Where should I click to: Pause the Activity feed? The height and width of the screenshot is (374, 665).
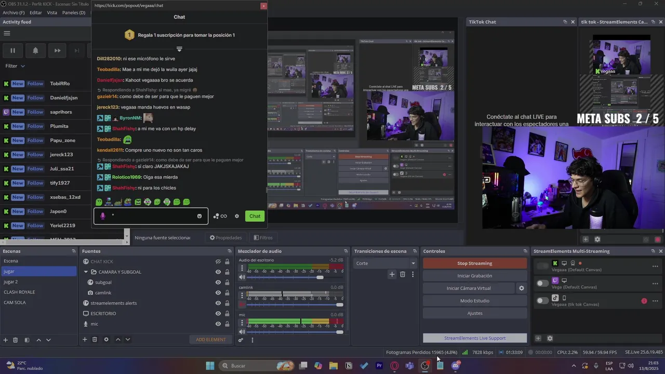coord(12,50)
